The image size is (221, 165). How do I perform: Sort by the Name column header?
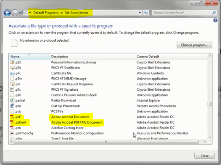point(29,57)
